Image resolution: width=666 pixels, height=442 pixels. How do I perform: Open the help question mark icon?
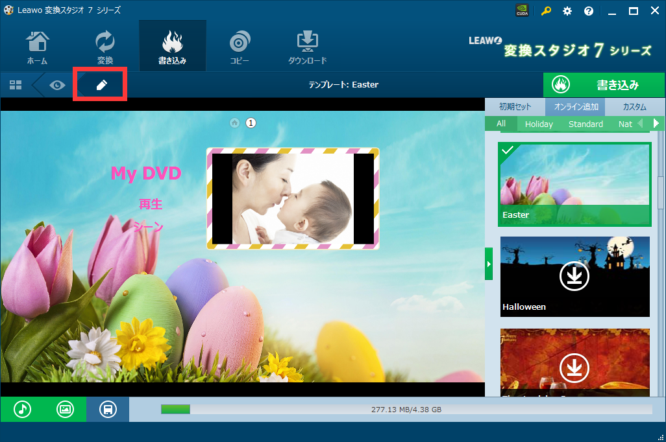click(589, 11)
